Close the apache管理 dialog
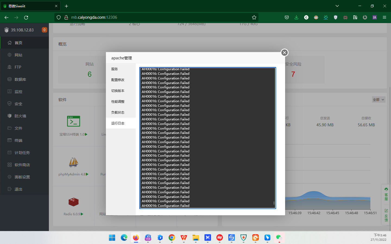This screenshot has width=391, height=244. click(x=284, y=53)
